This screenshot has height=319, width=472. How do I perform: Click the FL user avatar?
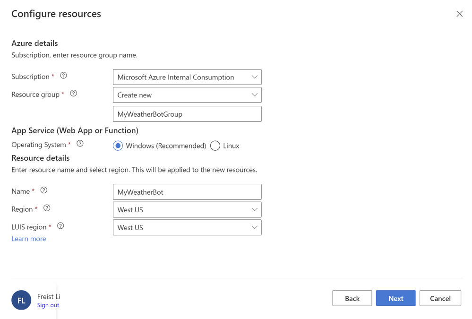pyautogui.click(x=21, y=300)
